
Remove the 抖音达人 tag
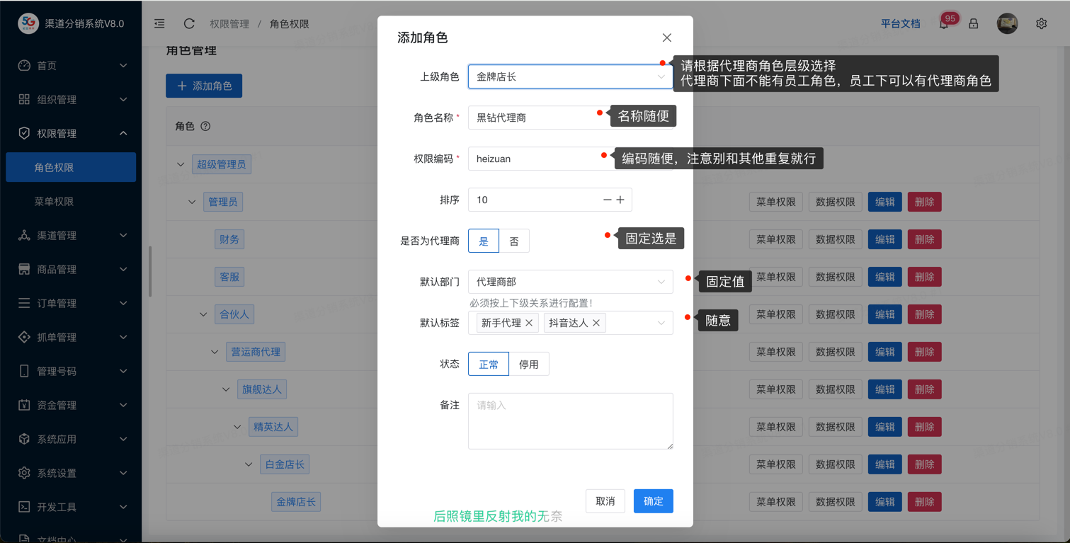click(596, 323)
